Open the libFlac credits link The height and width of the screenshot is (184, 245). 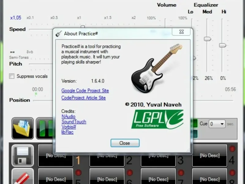(67, 132)
